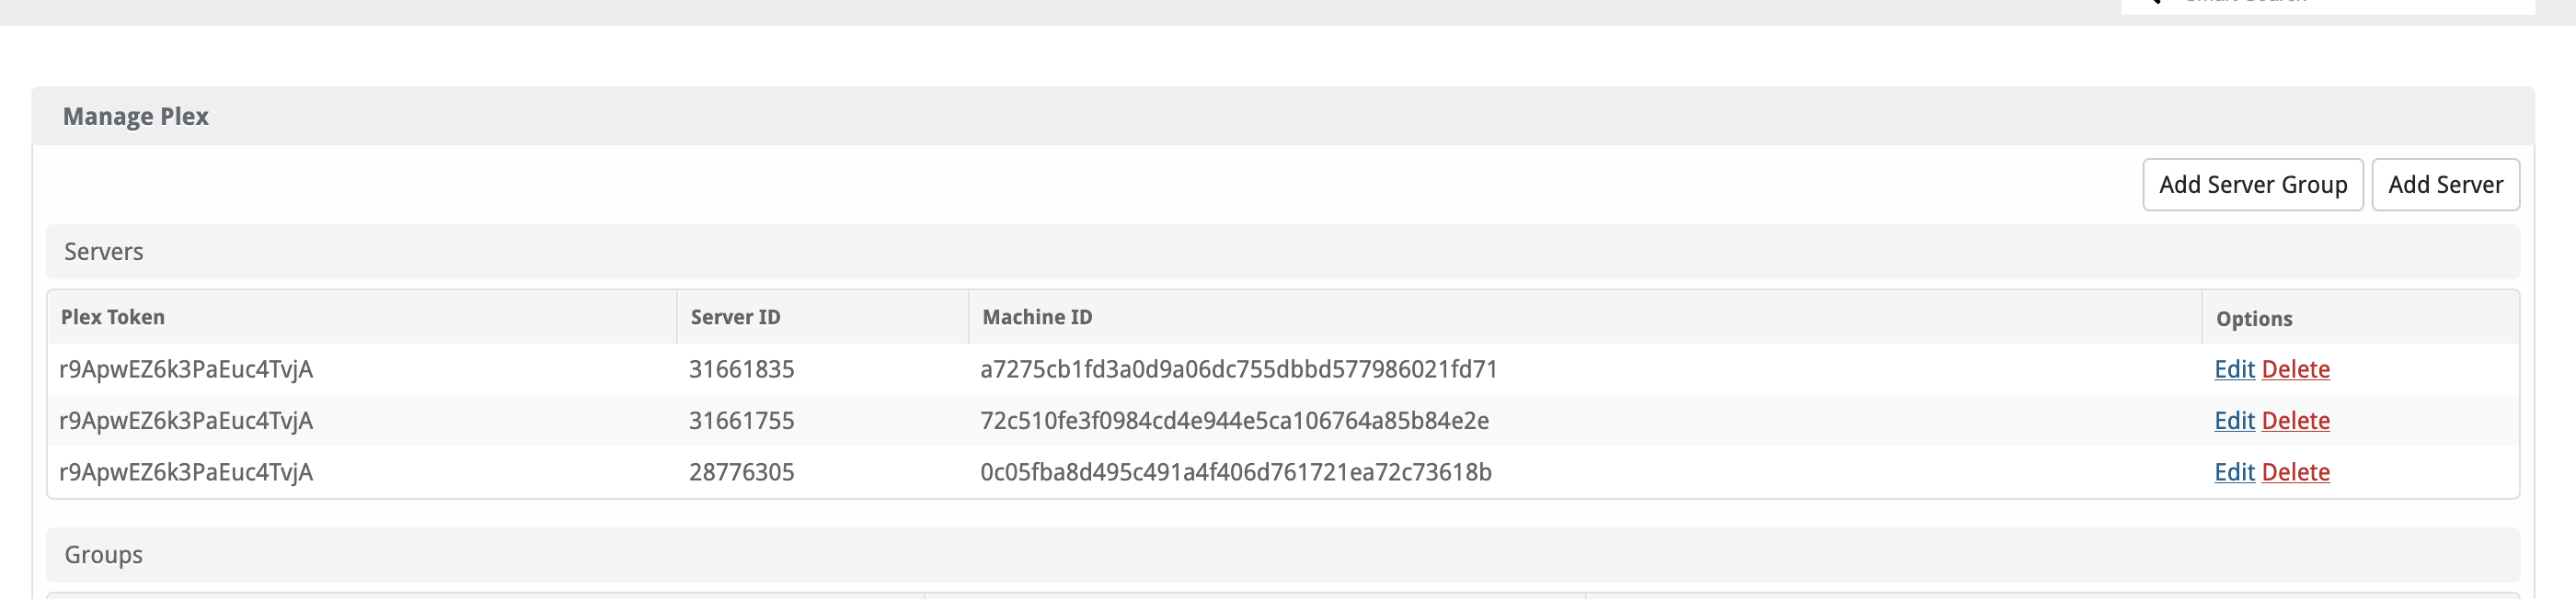Click the Manage Plex panel title
Screen dimensions: 2576x599
pyautogui.click(x=136, y=117)
